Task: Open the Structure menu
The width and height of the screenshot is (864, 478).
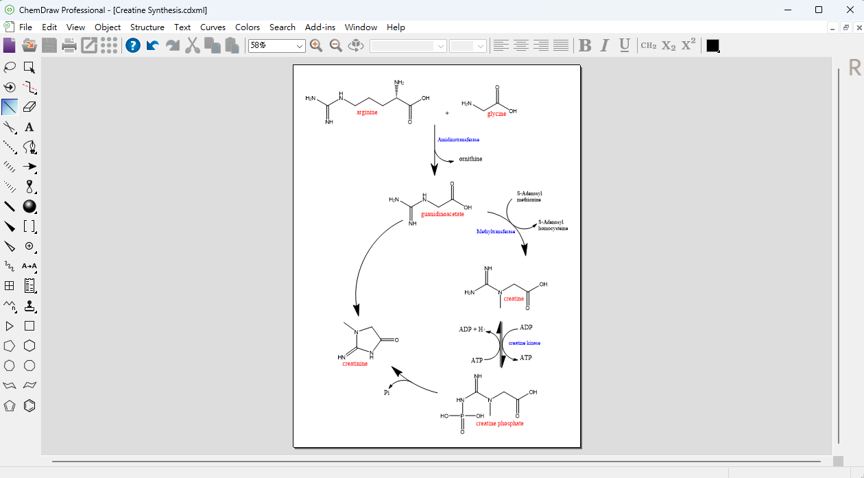Action: (147, 27)
